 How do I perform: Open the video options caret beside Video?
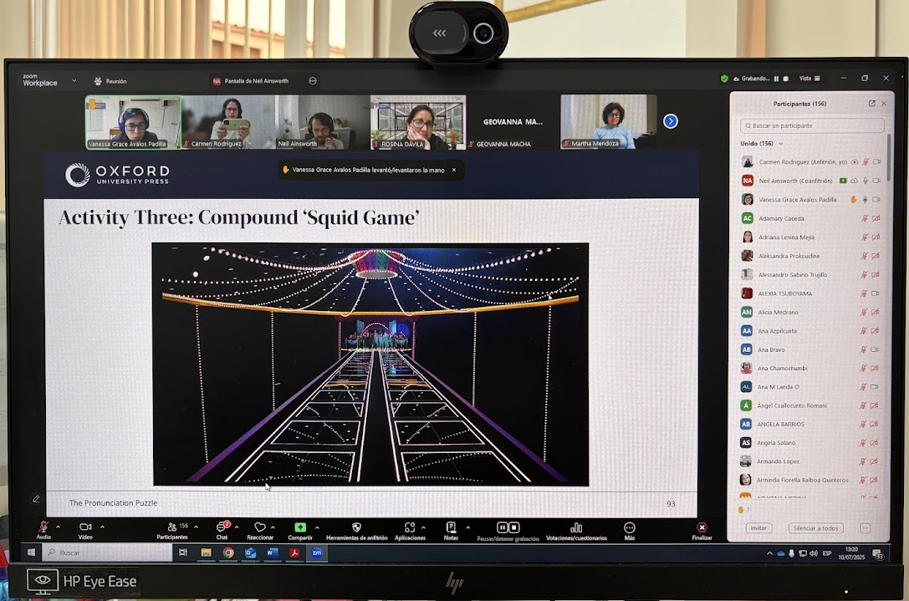pyautogui.click(x=102, y=527)
